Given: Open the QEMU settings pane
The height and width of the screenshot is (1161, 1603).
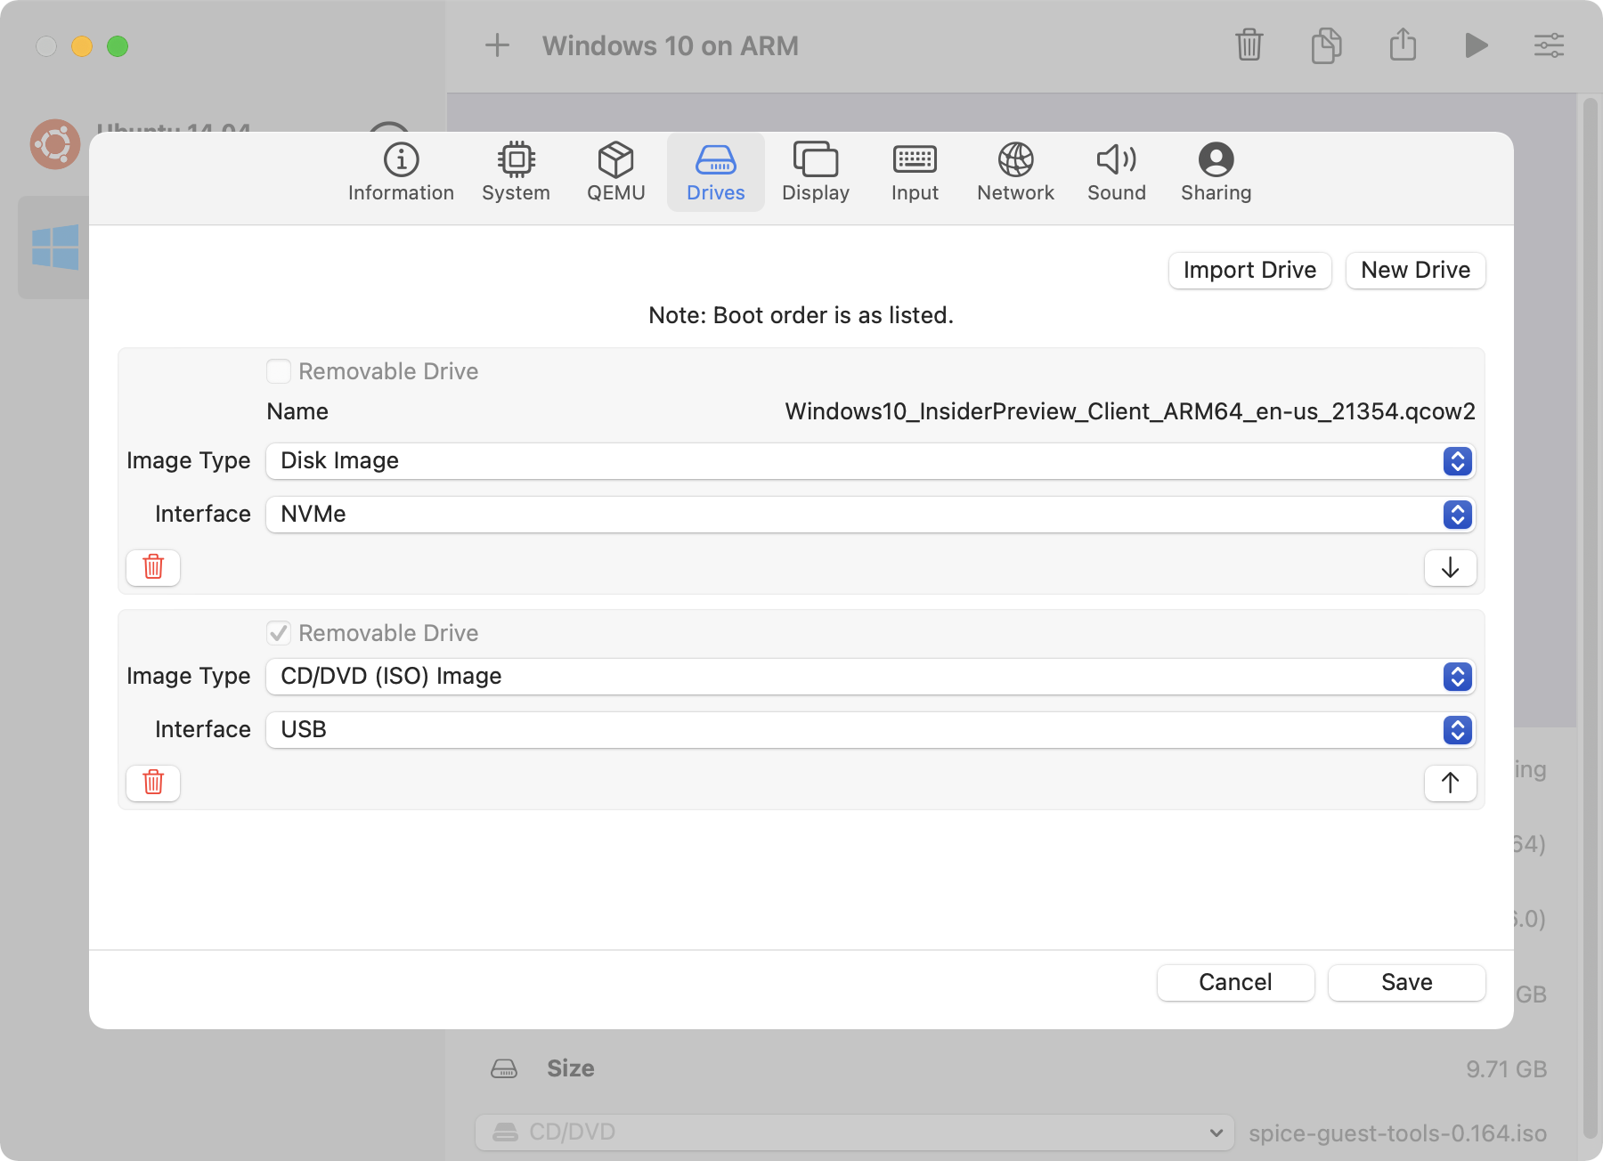Looking at the screenshot, I should (x=615, y=172).
